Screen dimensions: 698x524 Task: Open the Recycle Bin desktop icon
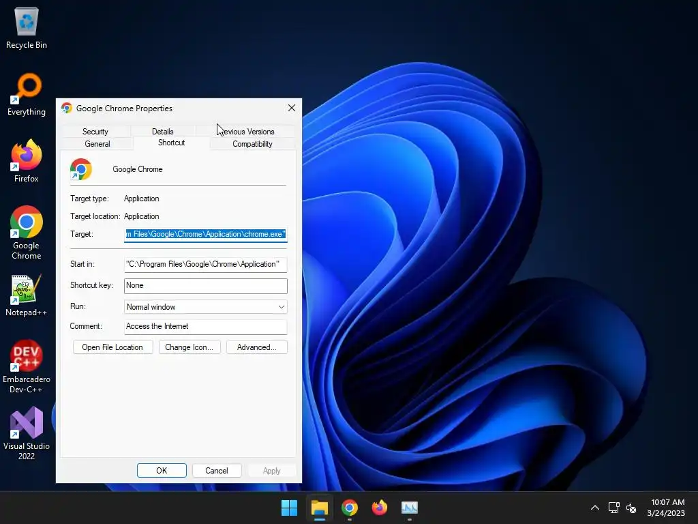click(x=27, y=27)
